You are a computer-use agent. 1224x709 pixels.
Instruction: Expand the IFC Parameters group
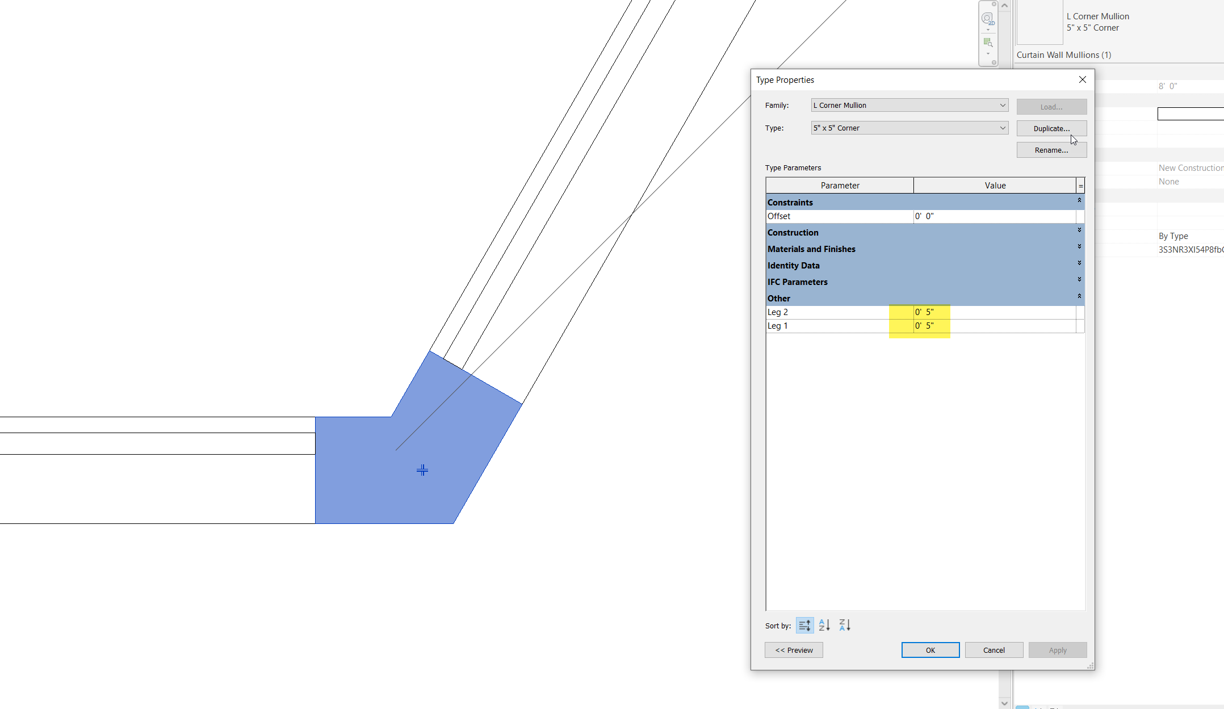coord(1079,279)
